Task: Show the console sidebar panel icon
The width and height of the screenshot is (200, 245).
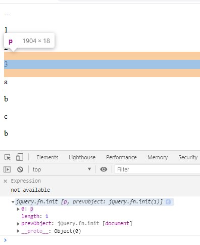Action: click(7, 169)
